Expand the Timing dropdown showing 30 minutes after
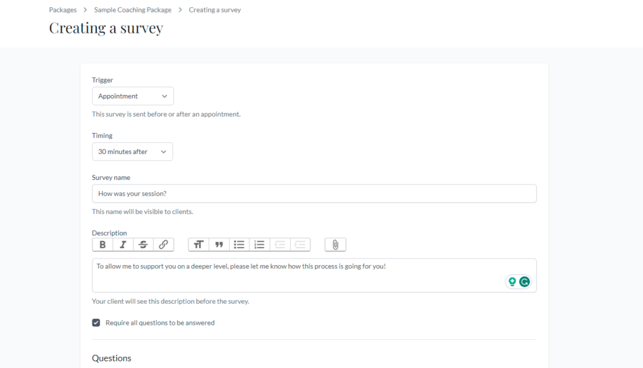643x368 pixels. pyautogui.click(x=132, y=152)
